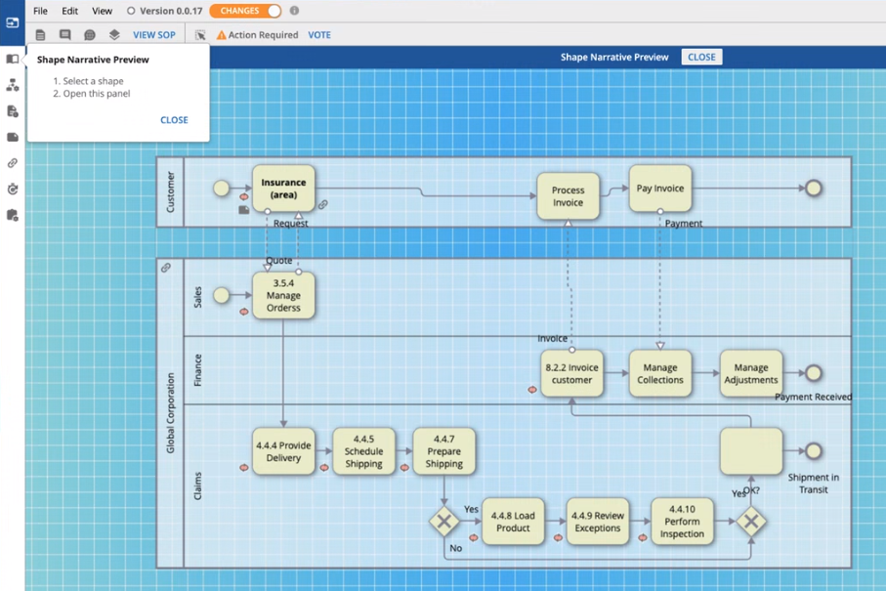This screenshot has width=886, height=591.
Task: Click the hierarchy diagram icon in left sidebar
Action: coord(13,86)
